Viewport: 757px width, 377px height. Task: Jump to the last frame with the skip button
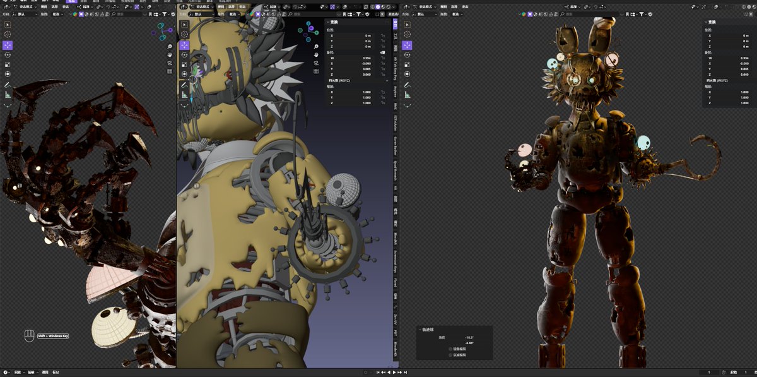tap(405, 373)
